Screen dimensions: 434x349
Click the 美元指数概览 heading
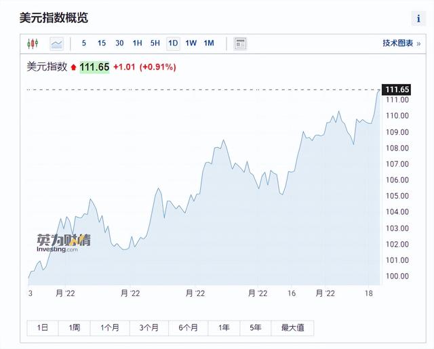[54, 18]
